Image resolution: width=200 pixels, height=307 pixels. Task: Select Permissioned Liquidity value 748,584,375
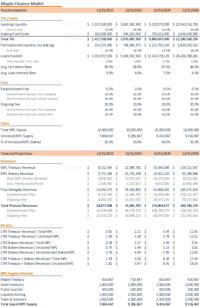132,45
